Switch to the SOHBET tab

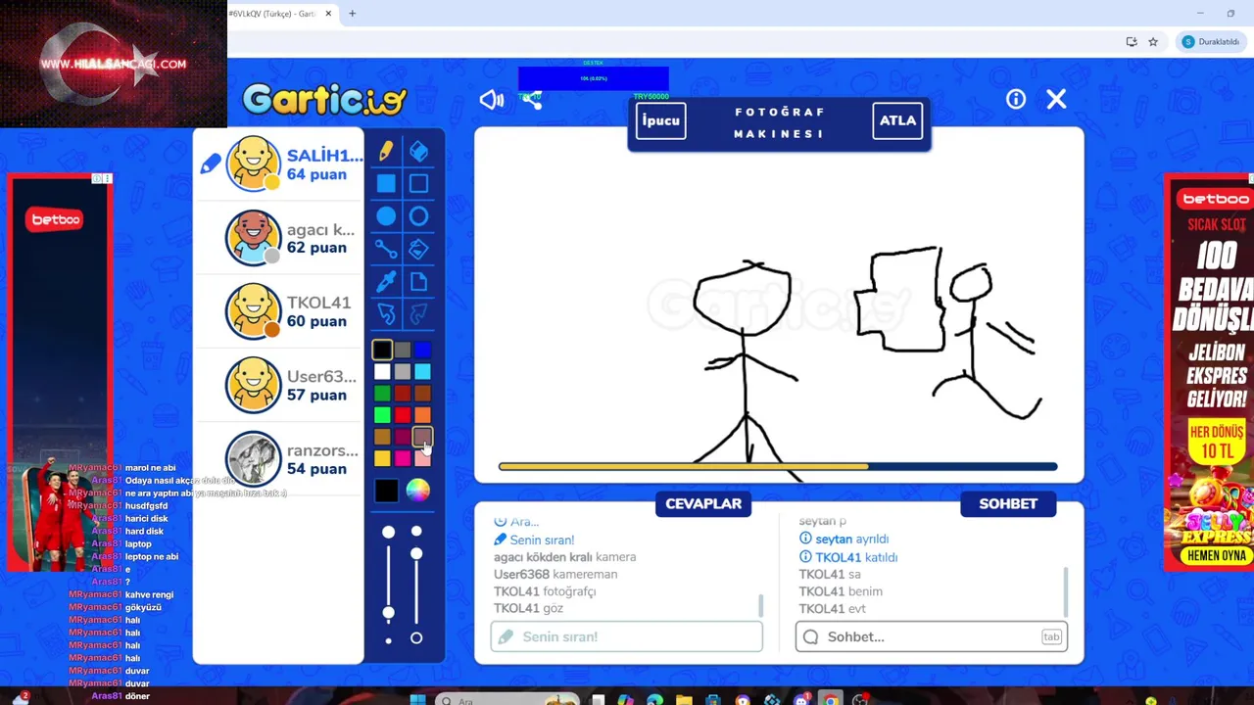[1008, 503]
